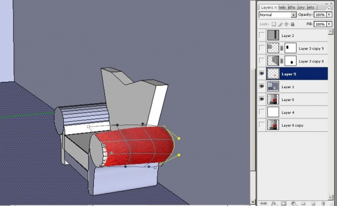The width and height of the screenshot is (337, 206).
Task: Lock transparent pixels
Action: point(274,24)
